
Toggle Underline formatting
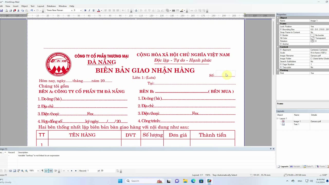coord(93,11)
